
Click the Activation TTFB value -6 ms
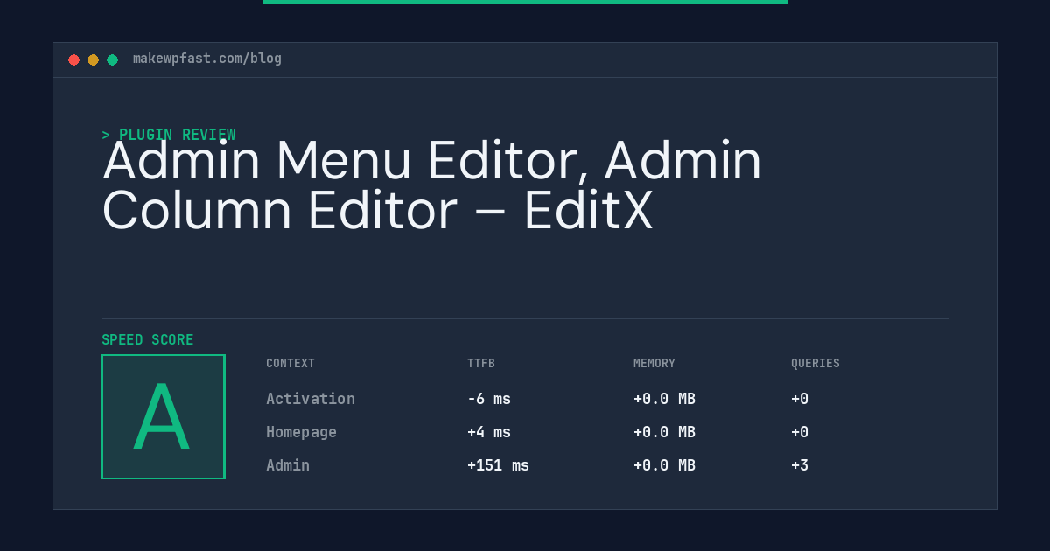pos(489,399)
